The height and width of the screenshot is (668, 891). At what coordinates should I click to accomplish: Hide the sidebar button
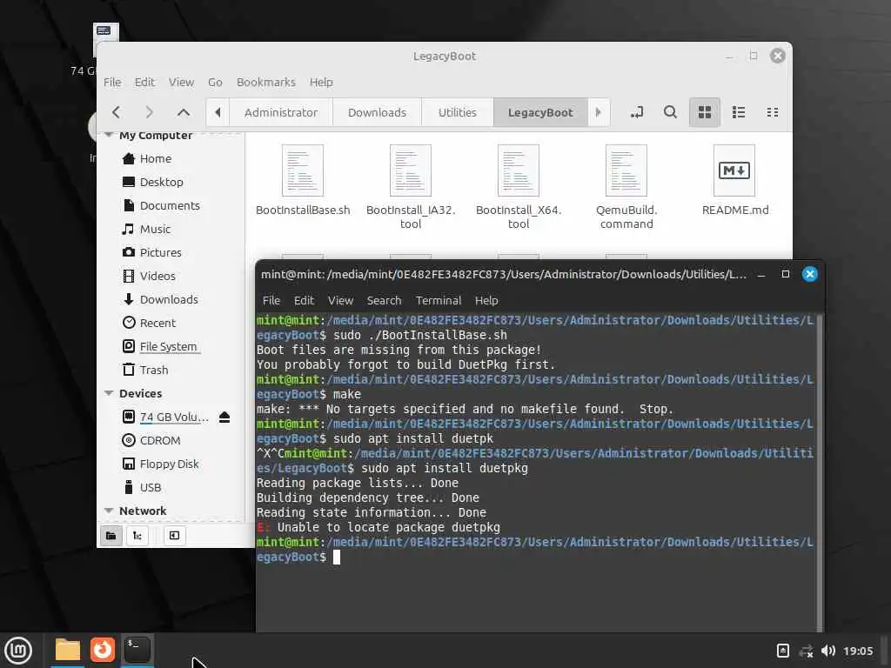[174, 536]
